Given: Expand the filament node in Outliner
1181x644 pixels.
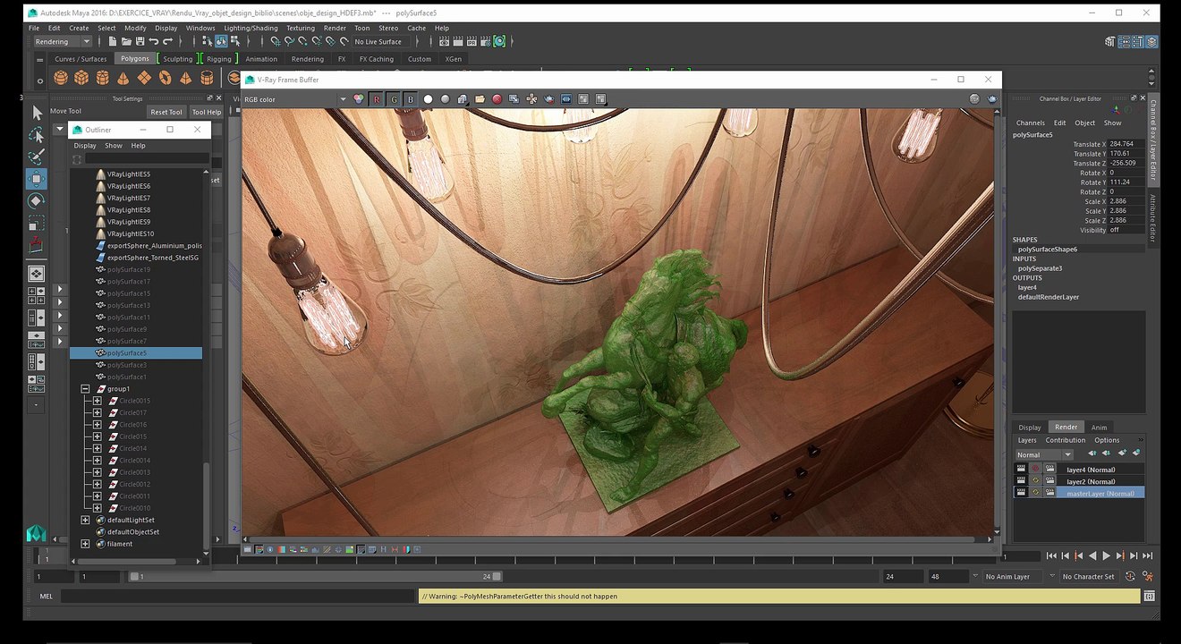Looking at the screenshot, I should 85,544.
